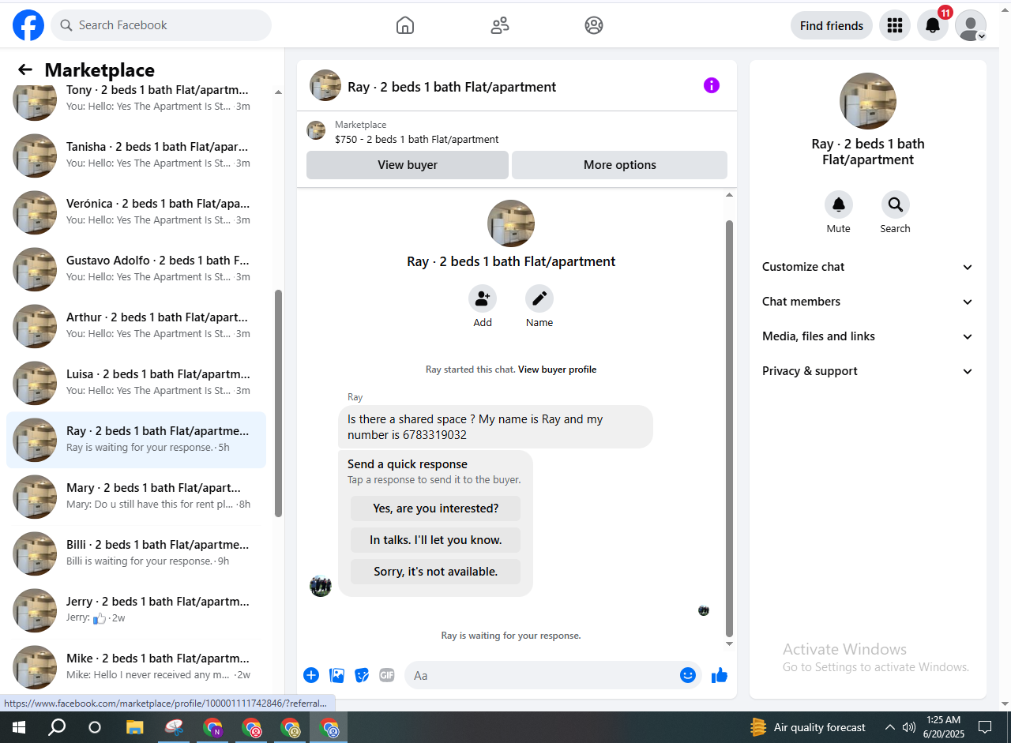
Task: Attach a photo using the image icon
Action: point(337,675)
